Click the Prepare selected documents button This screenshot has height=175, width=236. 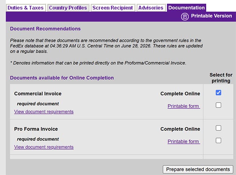pos(198,169)
